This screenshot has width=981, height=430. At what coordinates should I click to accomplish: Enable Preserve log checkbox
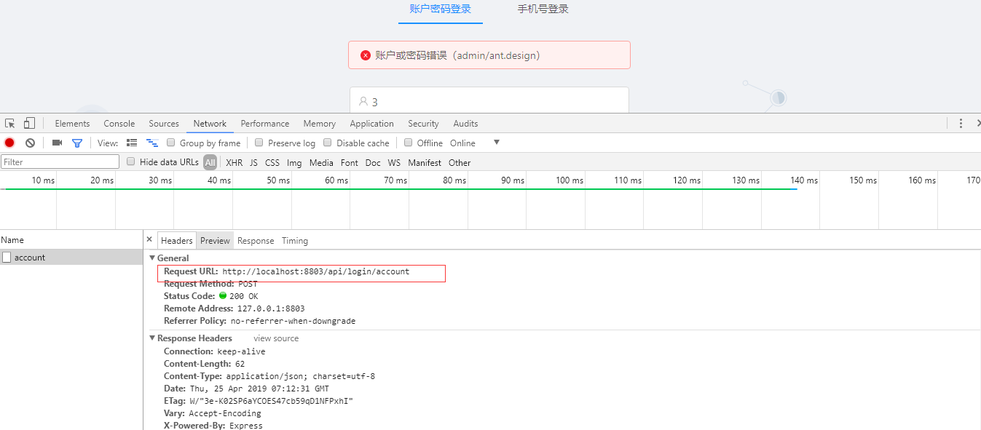[x=259, y=143]
